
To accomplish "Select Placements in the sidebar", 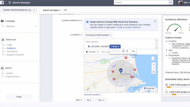I will coord(12,51).
